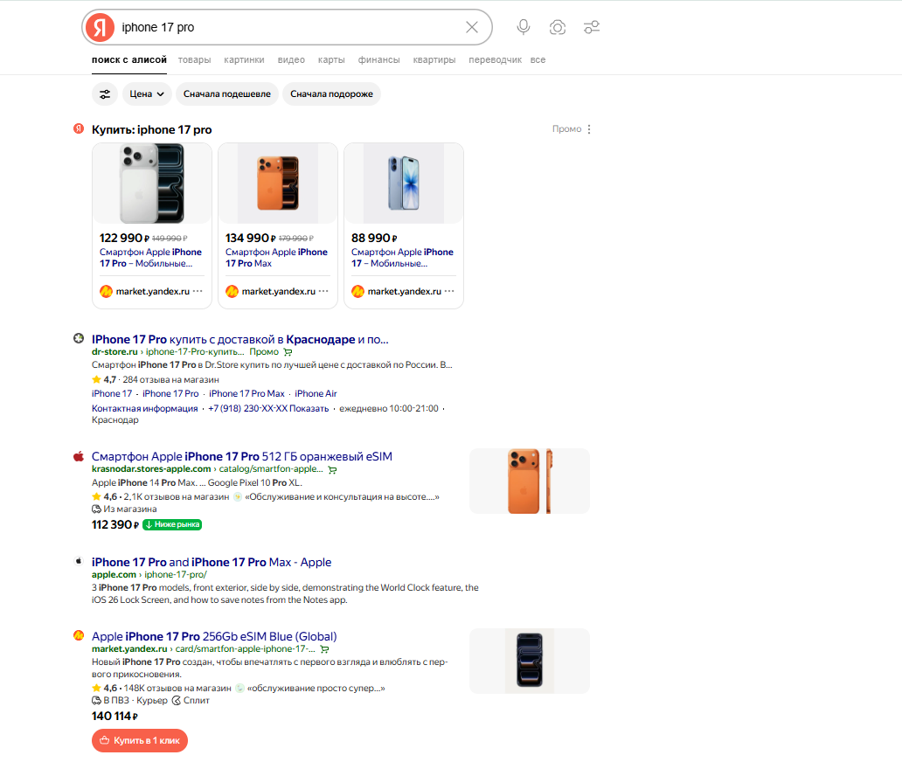This screenshot has height=762, width=902.
Task: Open iPhone 17 Pro Max - Apple result link
Action: pyautogui.click(x=212, y=562)
